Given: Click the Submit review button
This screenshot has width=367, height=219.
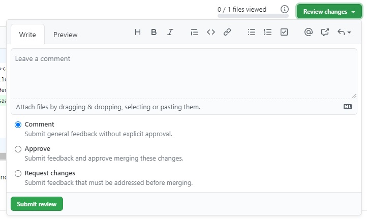Looking at the screenshot, I should coord(37,204).
